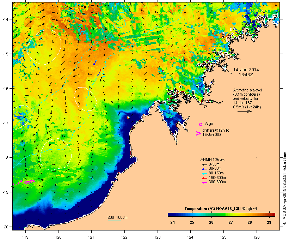Click the red 150-300m arrow in legend
289x240 pixels.
pyautogui.click(x=204, y=178)
